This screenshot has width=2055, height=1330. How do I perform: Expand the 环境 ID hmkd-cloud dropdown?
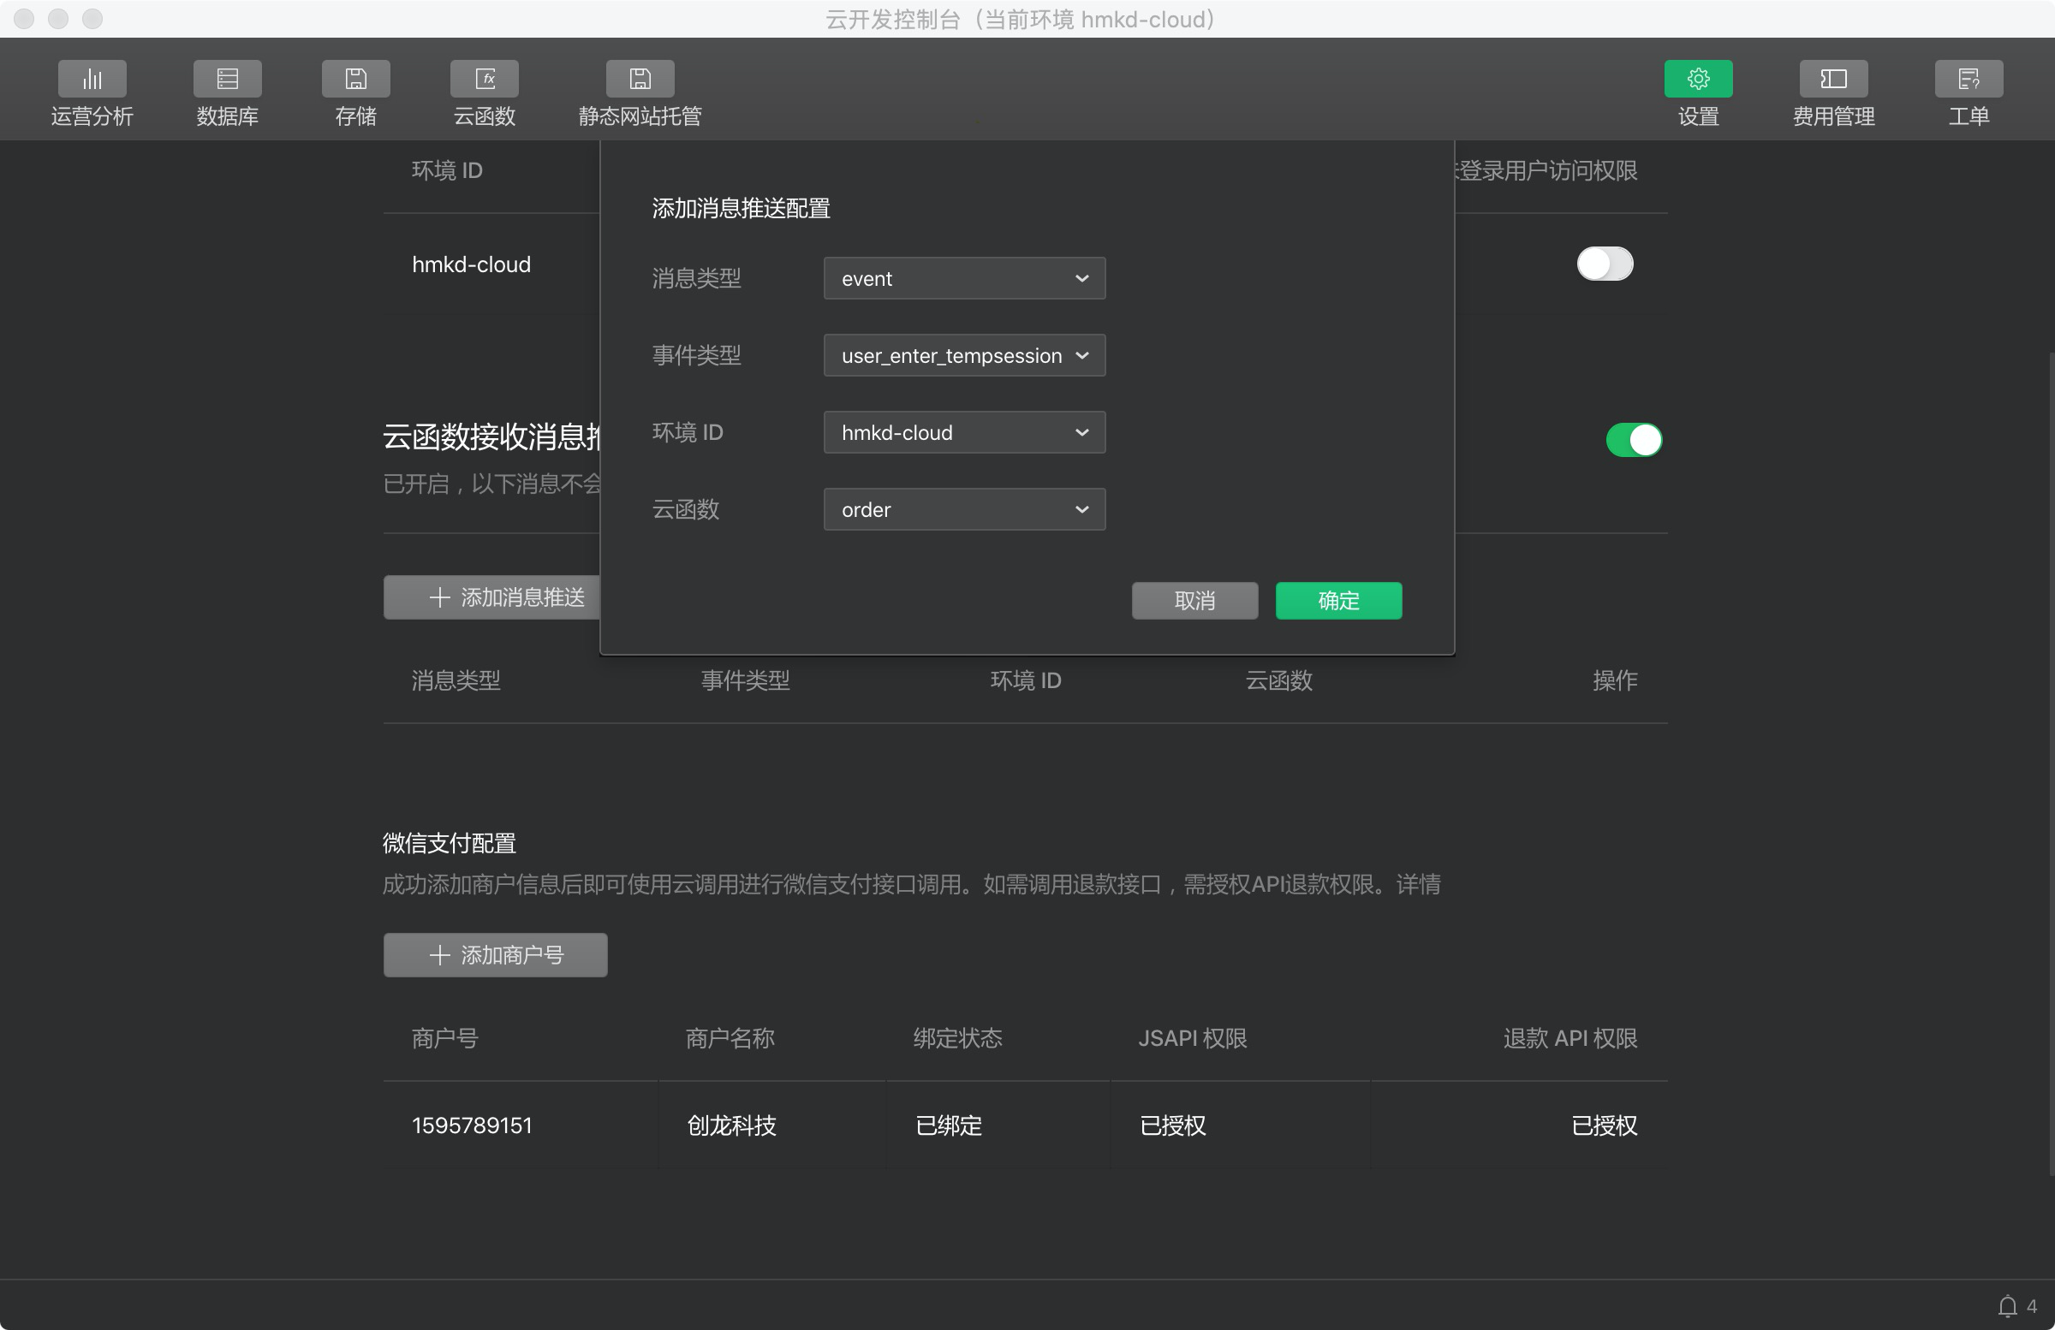(x=963, y=432)
